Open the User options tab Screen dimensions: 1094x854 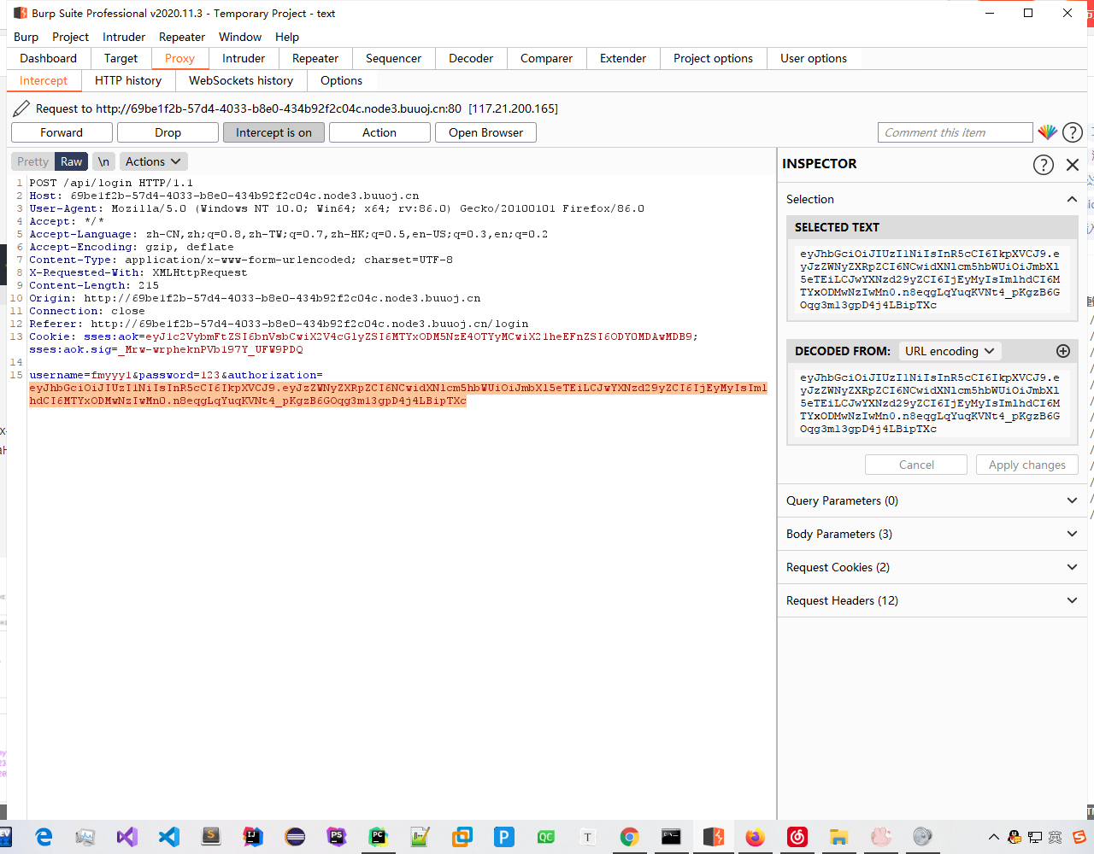814,58
